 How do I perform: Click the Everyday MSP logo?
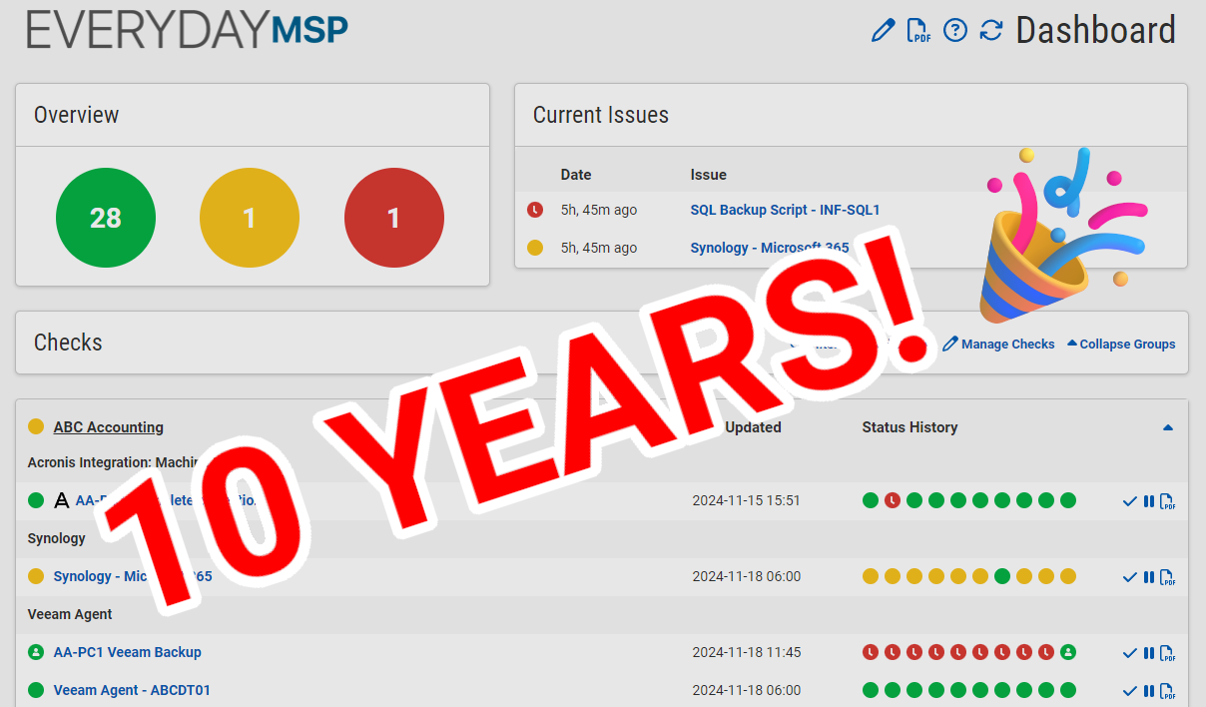tap(187, 30)
